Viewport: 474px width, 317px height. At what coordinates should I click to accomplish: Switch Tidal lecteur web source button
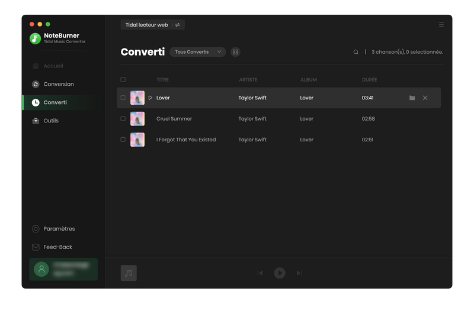[x=153, y=25]
